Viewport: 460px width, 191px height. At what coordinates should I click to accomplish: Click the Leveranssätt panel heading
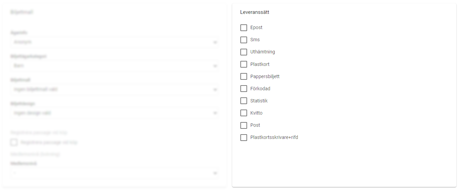tap(255, 13)
